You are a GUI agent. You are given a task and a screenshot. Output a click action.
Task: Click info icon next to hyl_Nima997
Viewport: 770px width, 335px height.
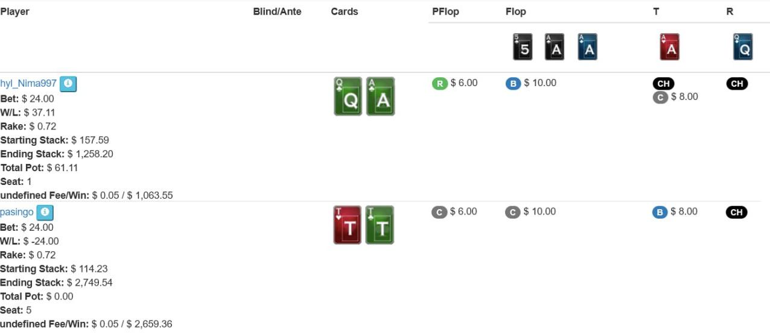point(68,84)
